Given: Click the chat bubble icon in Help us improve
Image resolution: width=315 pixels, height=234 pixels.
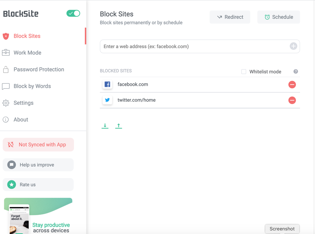Looking at the screenshot, I should [x=12, y=165].
